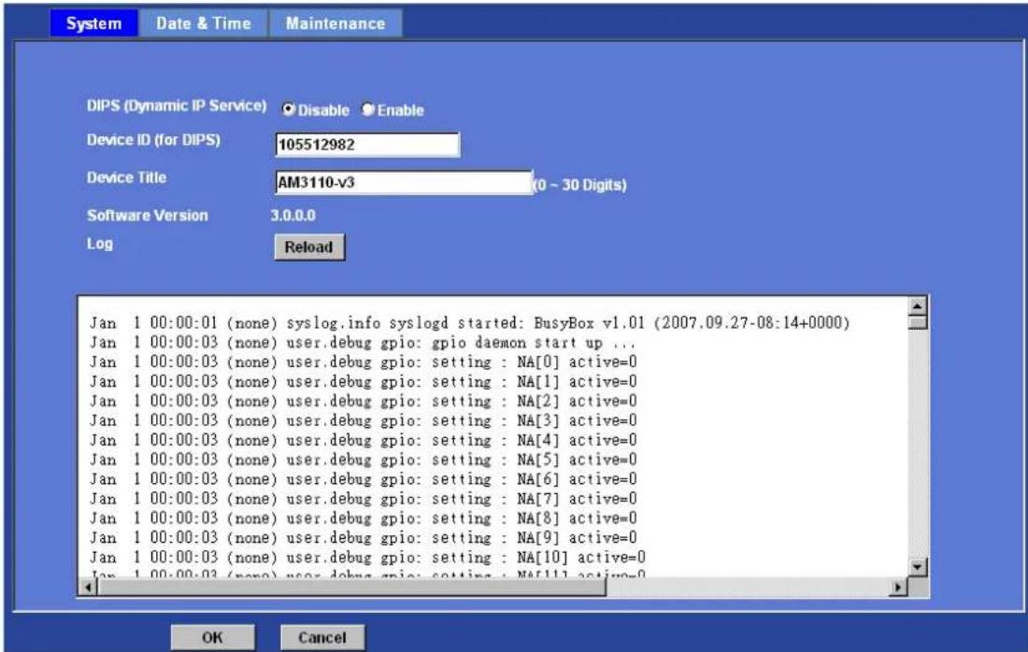Click the log line with NA[7] active=0
Image resolution: width=1028 pixels, height=652 pixels.
[364, 499]
